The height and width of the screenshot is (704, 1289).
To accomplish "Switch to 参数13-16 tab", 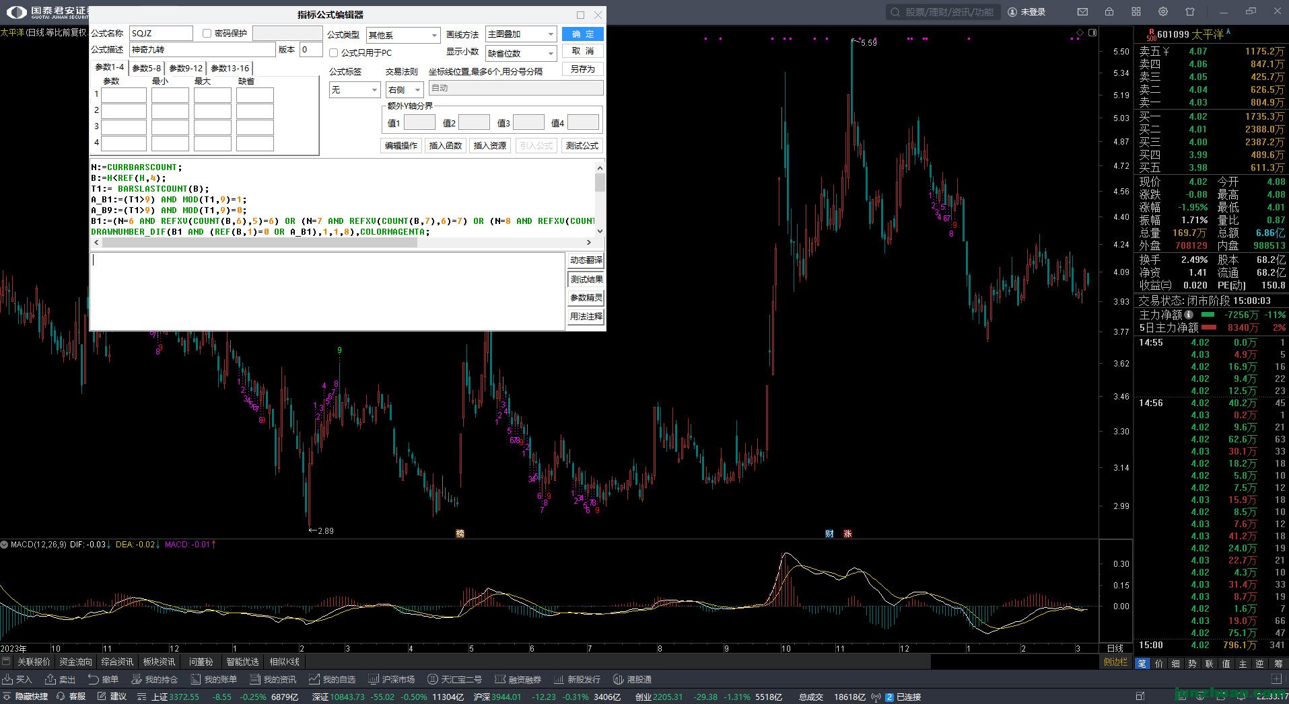I will [230, 68].
